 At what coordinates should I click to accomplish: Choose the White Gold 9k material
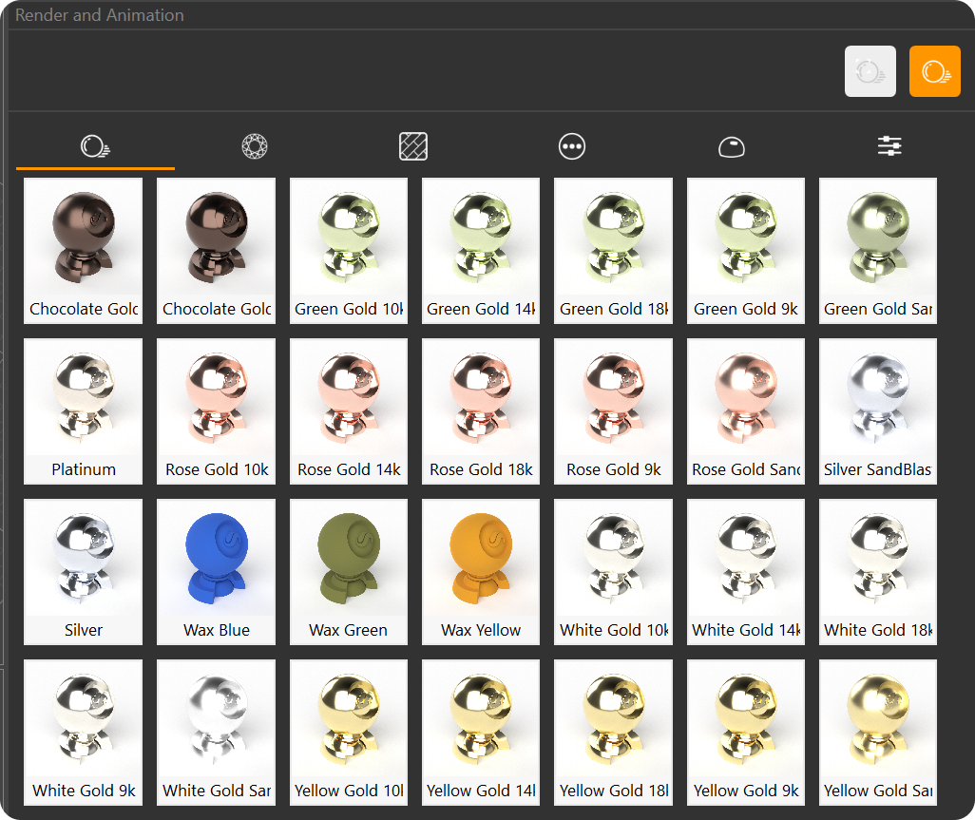click(84, 732)
